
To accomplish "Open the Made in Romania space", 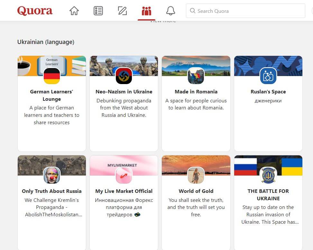I will 196,92.
